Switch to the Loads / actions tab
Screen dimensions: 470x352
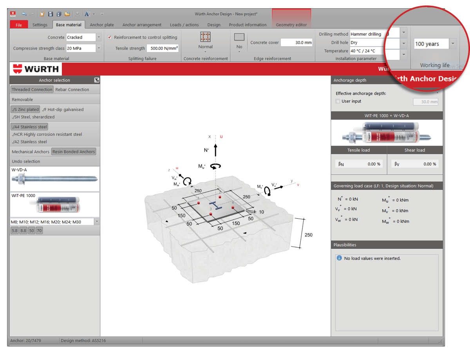[x=184, y=25]
